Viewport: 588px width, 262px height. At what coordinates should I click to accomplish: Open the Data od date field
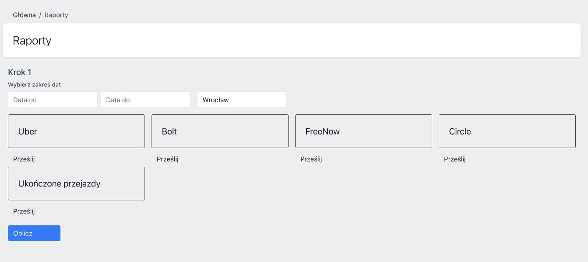pos(53,100)
